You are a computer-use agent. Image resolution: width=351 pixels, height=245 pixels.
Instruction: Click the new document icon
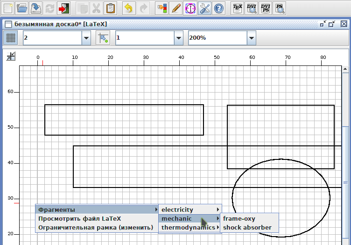8,8
